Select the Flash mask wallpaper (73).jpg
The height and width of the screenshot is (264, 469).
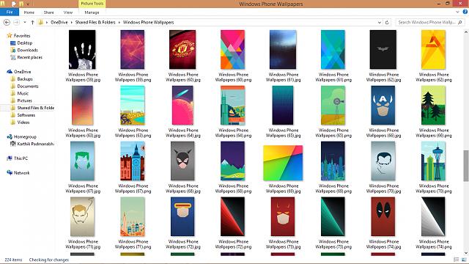[283, 217]
